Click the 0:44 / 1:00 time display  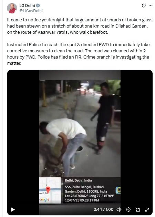pyautogui.click(x=103, y=209)
